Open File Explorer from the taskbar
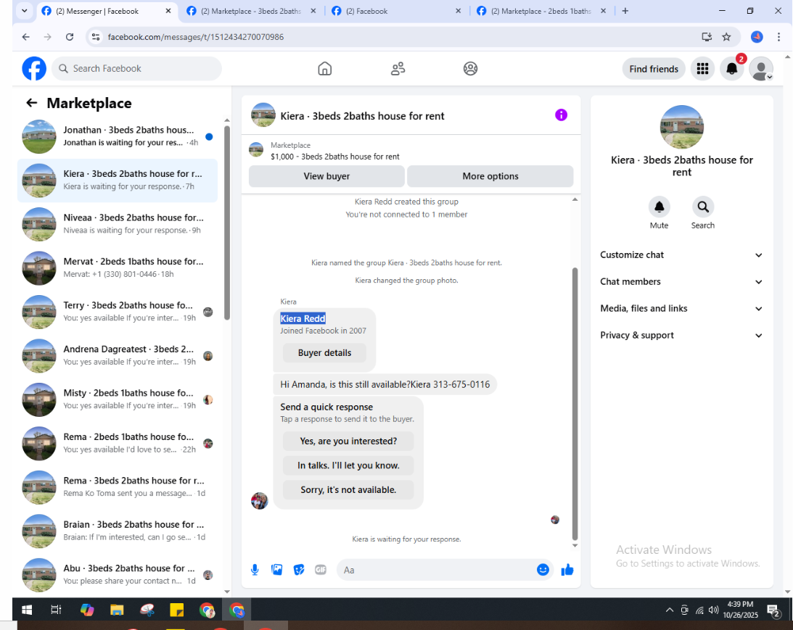This screenshot has width=793, height=630. [117, 610]
